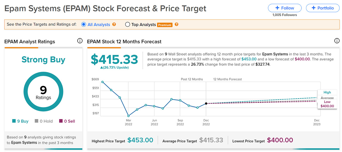
Task: Select the Top Analysts radio button
Action: (x=128, y=25)
